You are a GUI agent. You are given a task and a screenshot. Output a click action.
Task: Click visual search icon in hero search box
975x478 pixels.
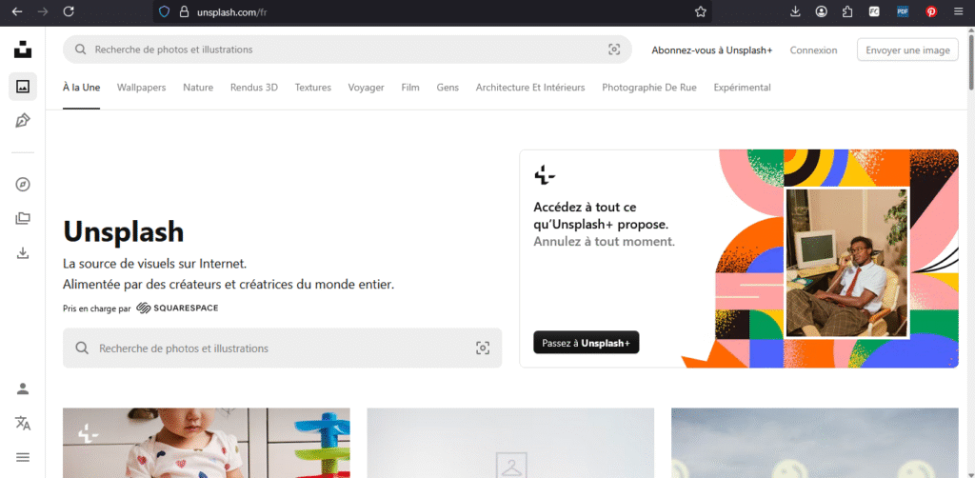(483, 349)
